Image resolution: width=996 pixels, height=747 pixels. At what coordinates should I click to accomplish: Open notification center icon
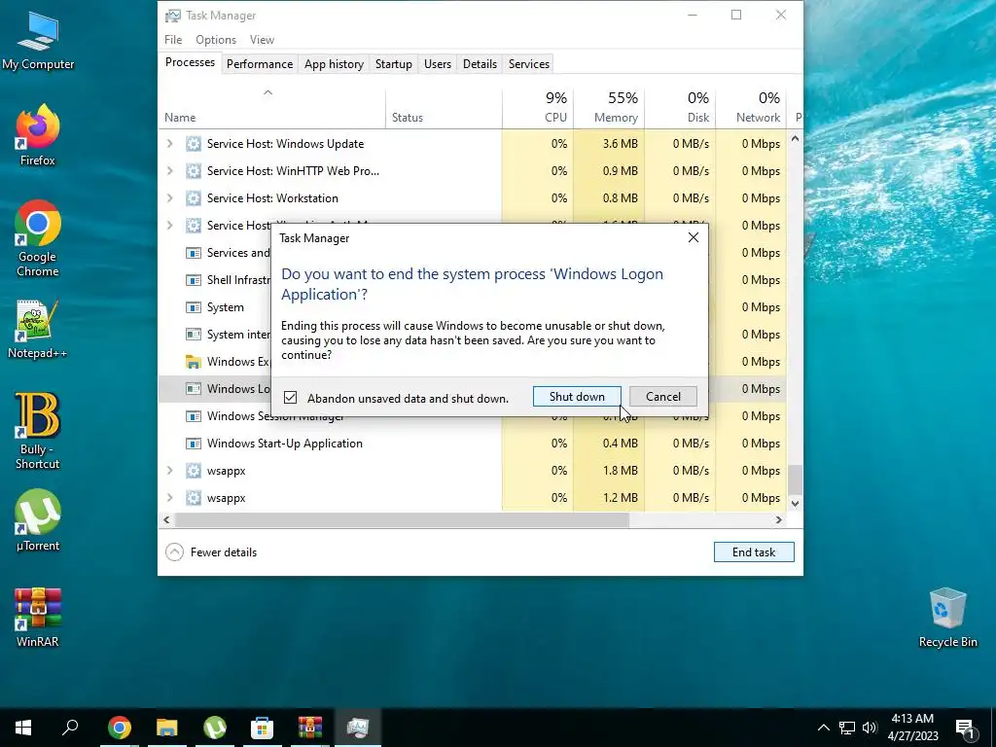pos(965,729)
